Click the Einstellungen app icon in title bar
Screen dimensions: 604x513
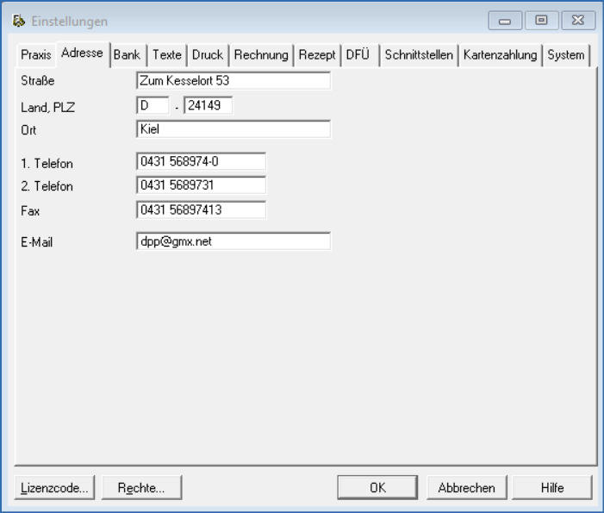[x=16, y=22]
